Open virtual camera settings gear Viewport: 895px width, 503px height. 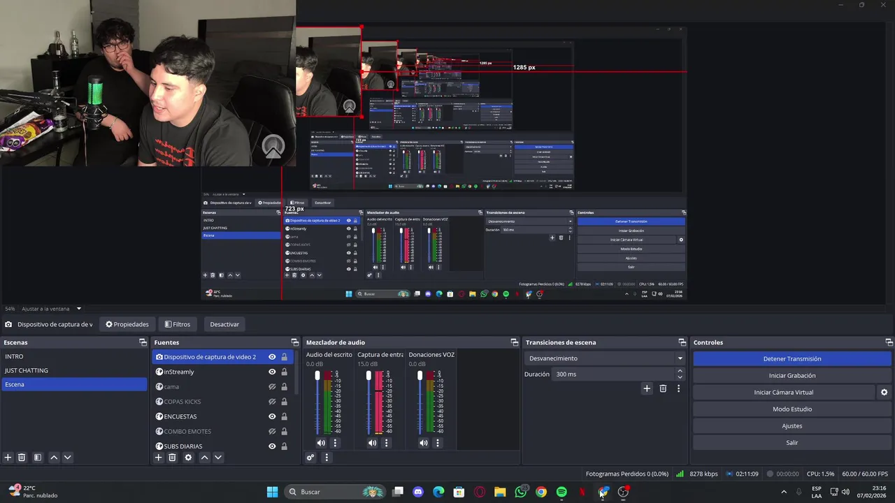tap(885, 393)
